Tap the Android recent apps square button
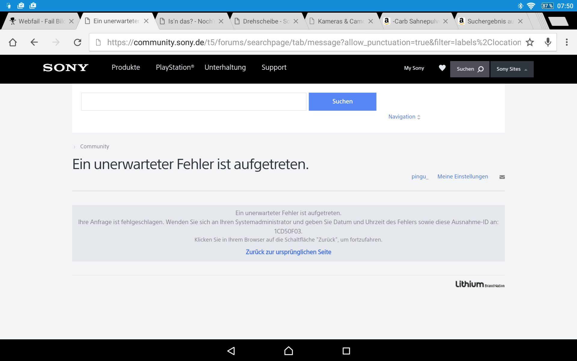This screenshot has width=577, height=361. (x=346, y=351)
